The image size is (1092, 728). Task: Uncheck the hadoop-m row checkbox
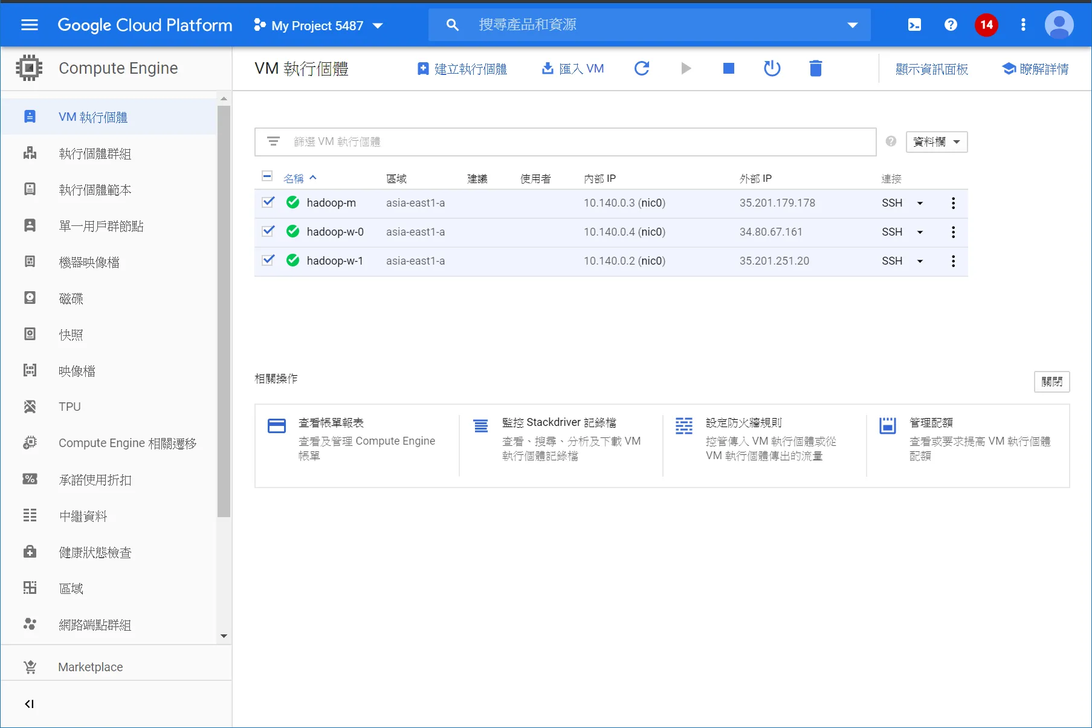[268, 202]
